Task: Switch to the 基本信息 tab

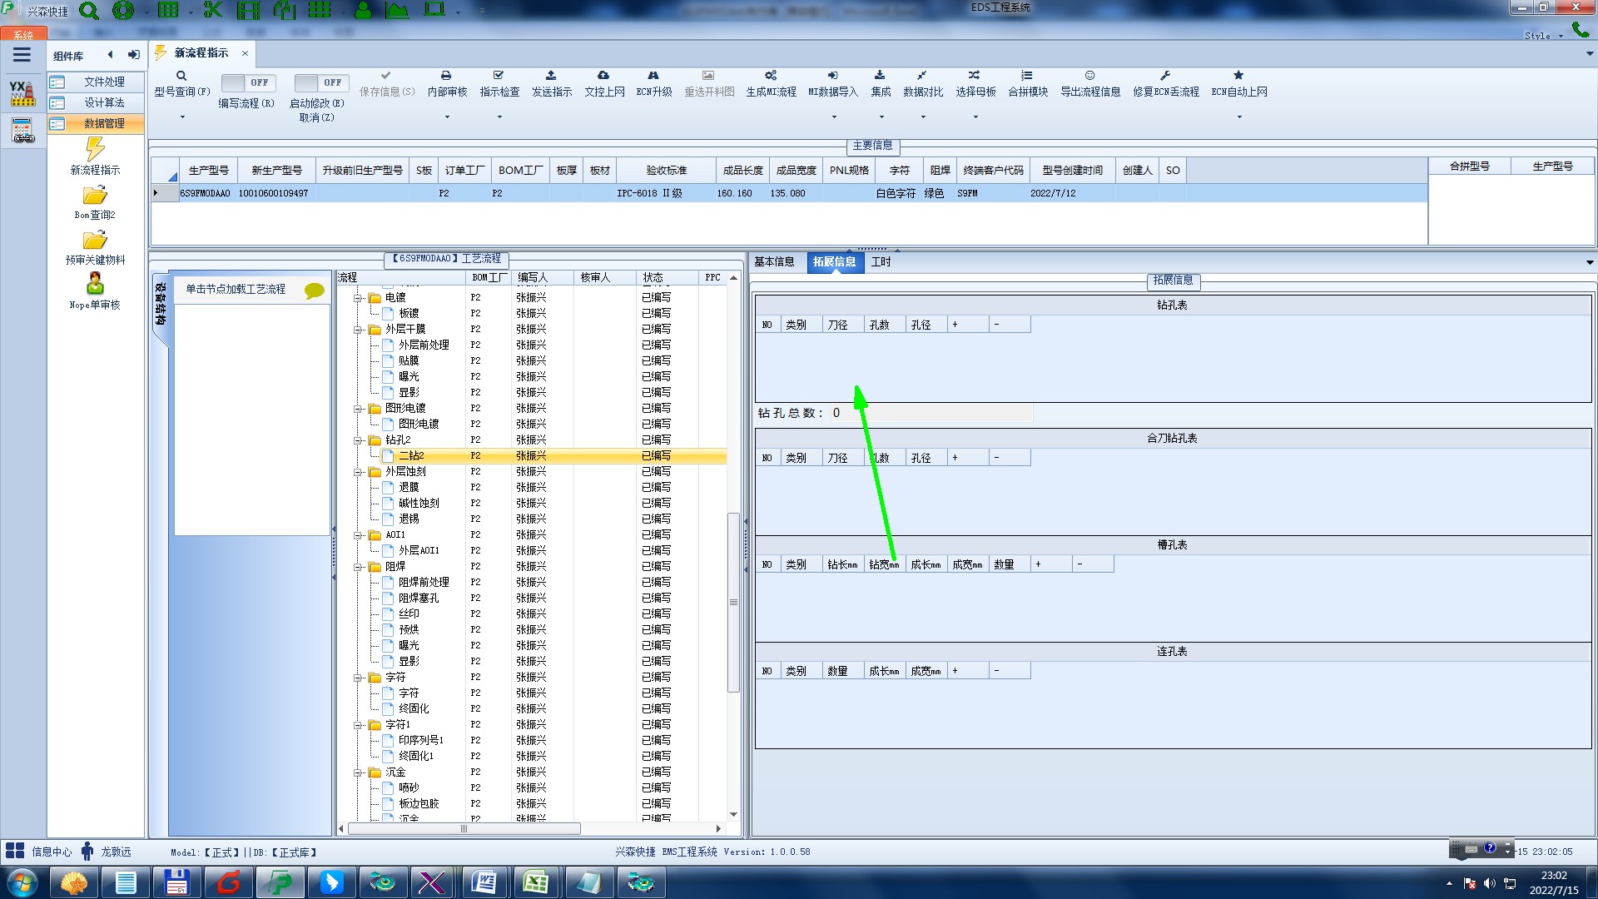Action: [x=774, y=262]
